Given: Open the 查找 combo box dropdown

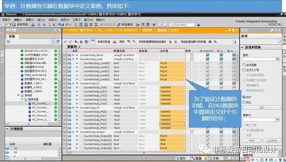Looking at the screenshot, I should coord(278,59).
